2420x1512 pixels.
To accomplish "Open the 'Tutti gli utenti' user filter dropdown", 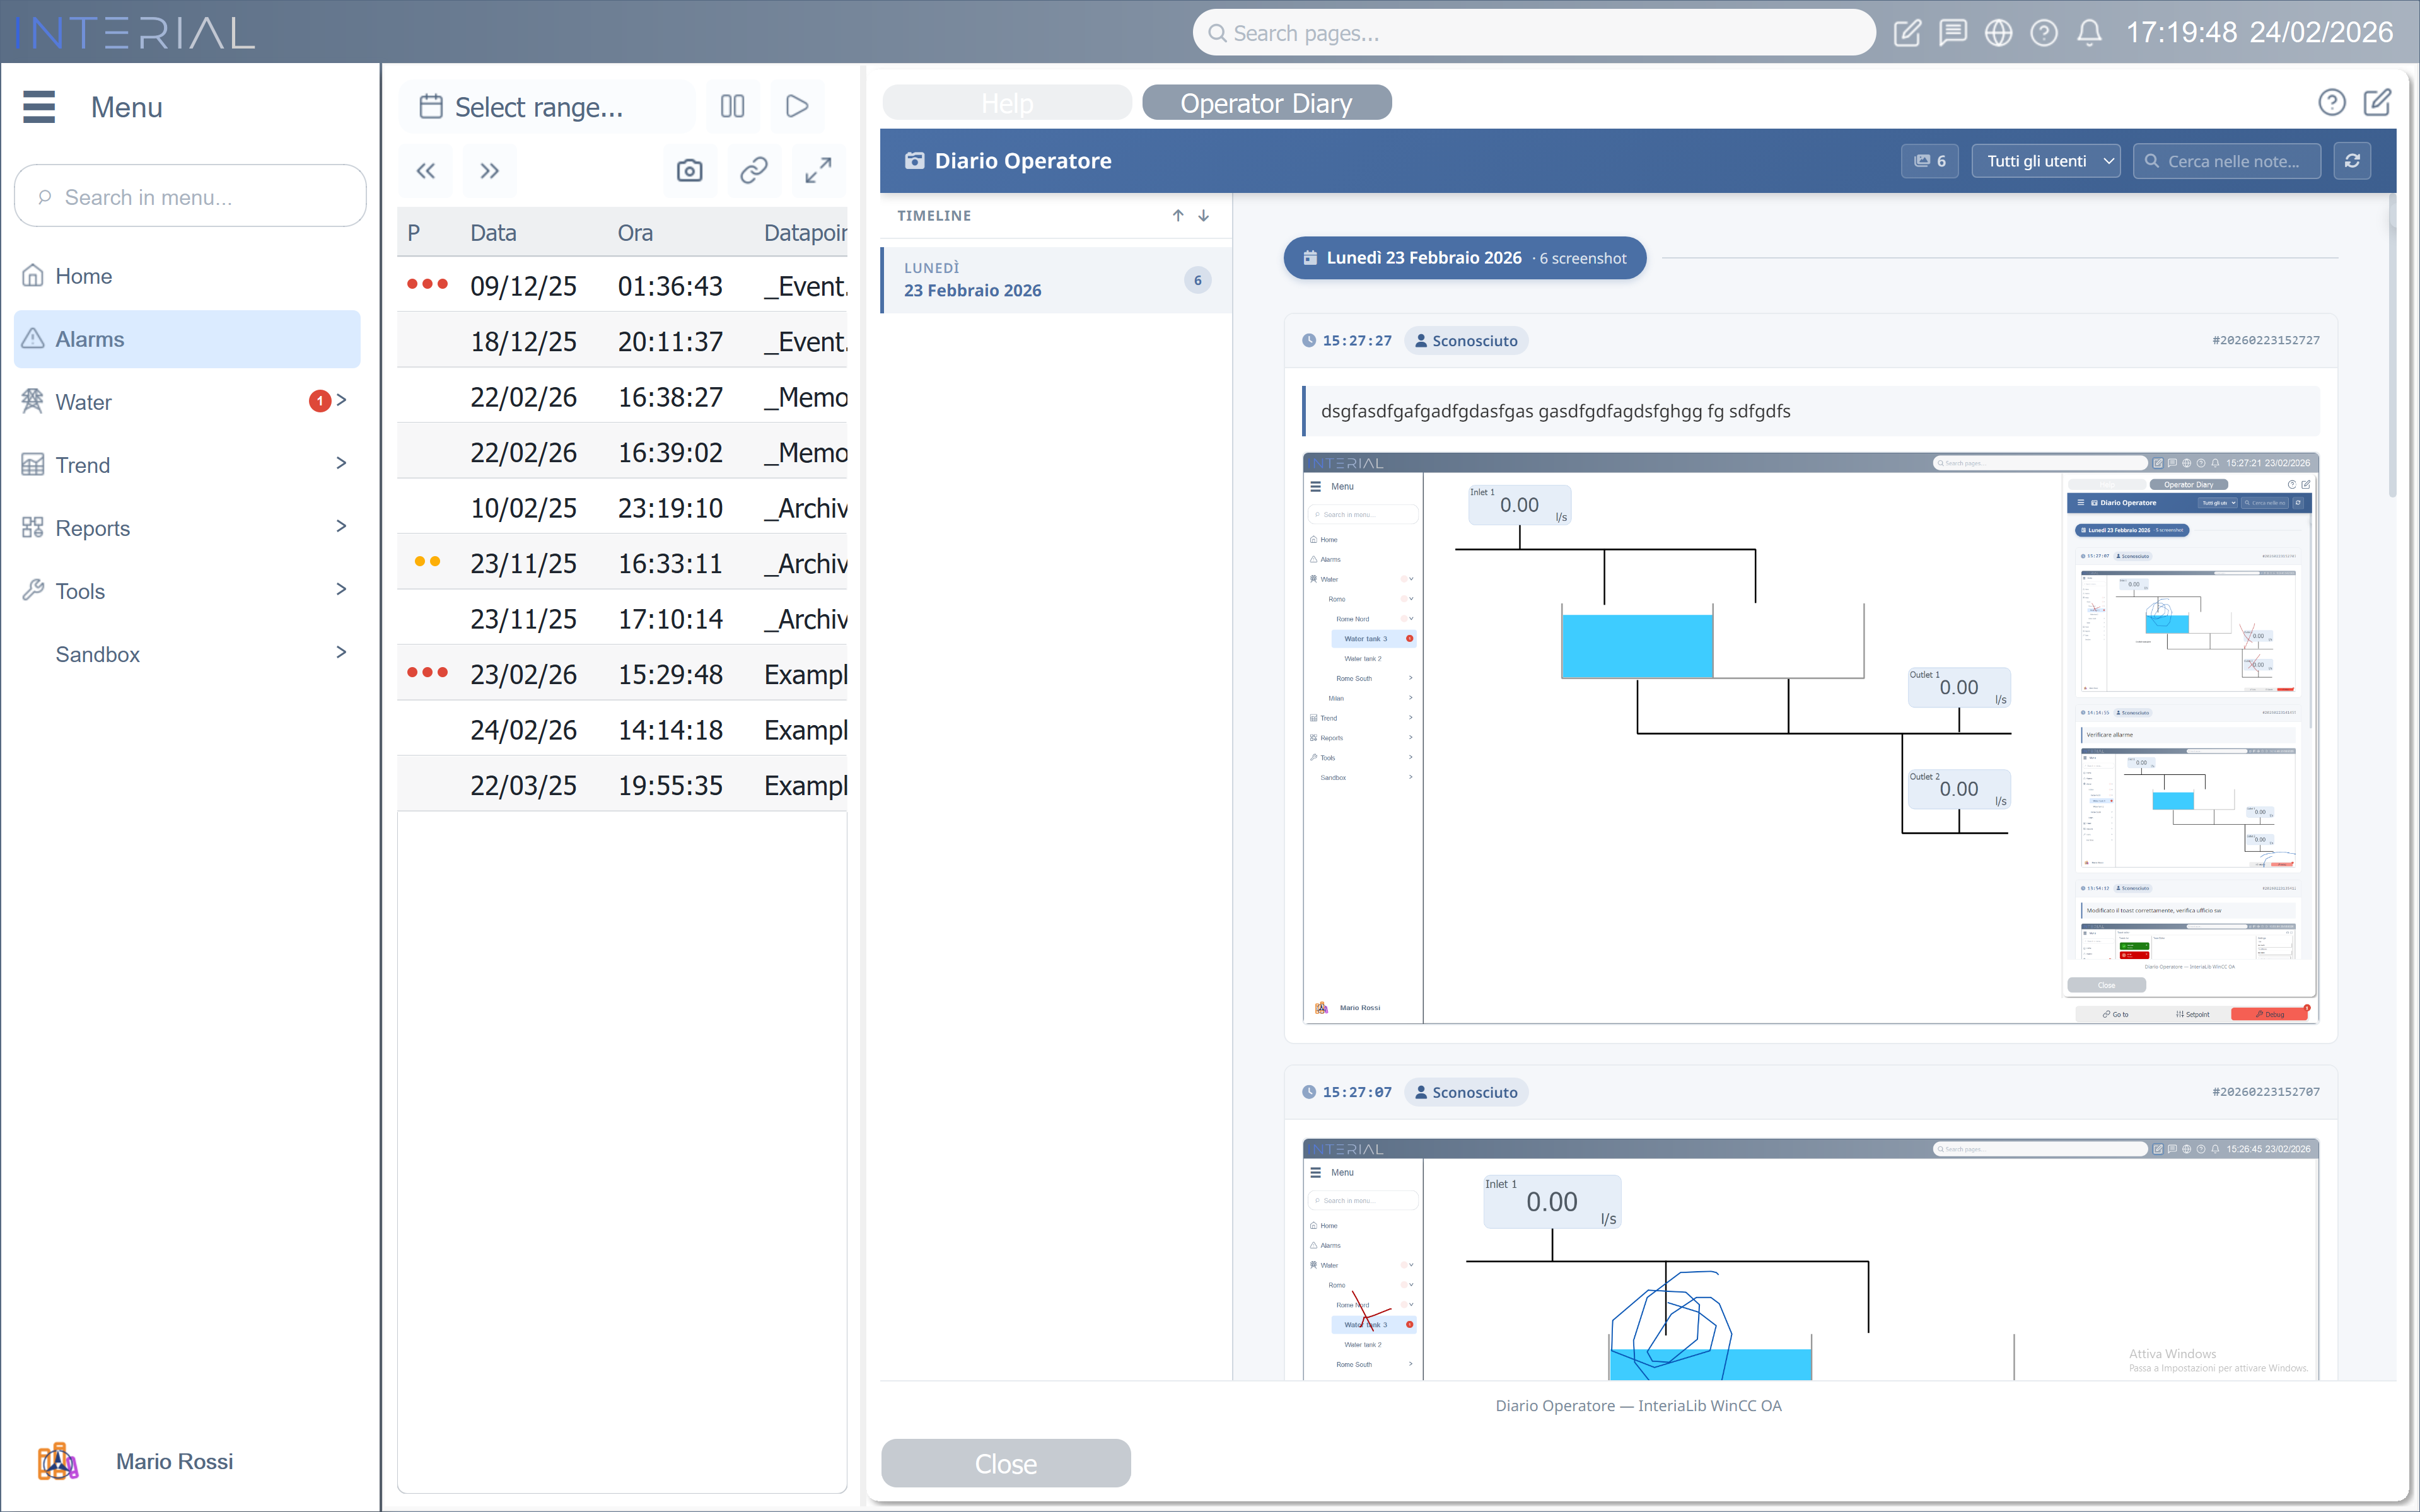I will point(2045,160).
